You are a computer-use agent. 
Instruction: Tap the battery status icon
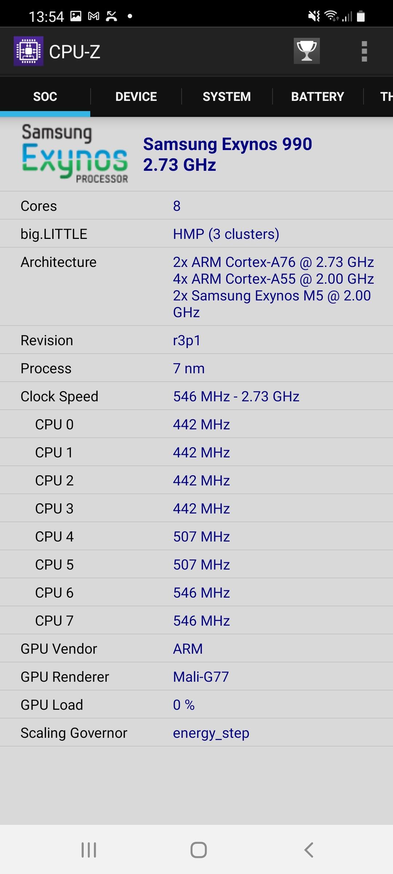point(361,16)
